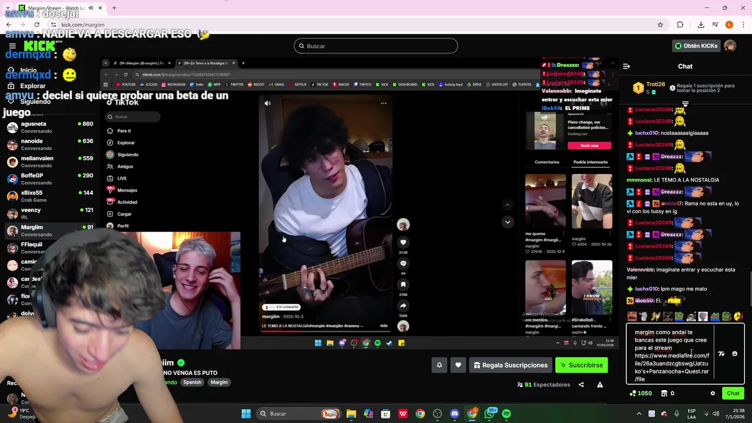Open veenzy's channel in the sidebar
The image size is (752, 423).
[50, 213]
